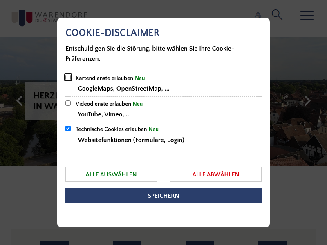Advance carousel with right chevron

[x=307, y=101]
